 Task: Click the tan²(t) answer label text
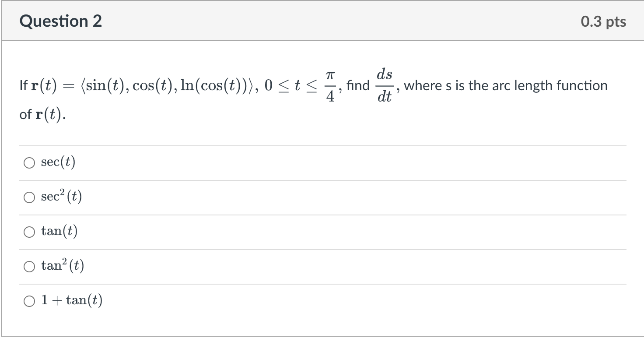point(63,265)
